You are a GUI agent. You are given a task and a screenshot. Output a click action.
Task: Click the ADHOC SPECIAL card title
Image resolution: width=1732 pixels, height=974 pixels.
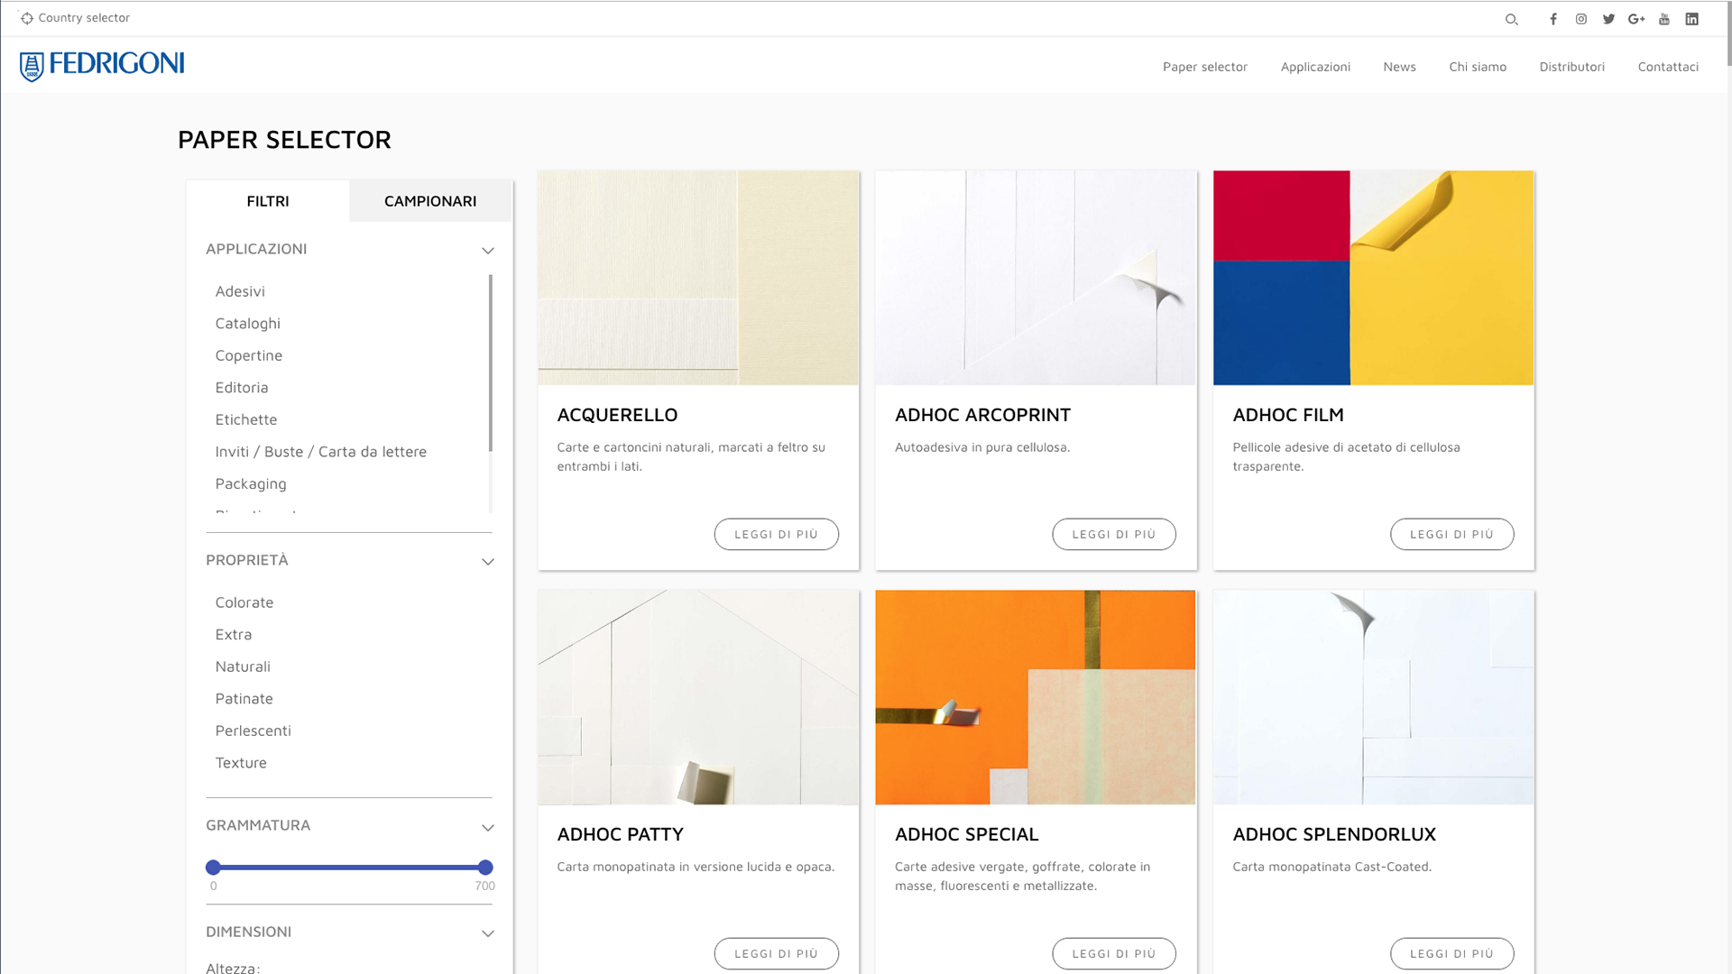tap(967, 834)
